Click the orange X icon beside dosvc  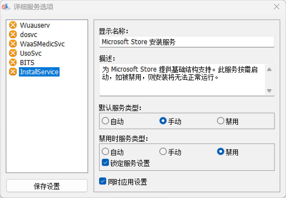pyautogui.click(x=13, y=35)
